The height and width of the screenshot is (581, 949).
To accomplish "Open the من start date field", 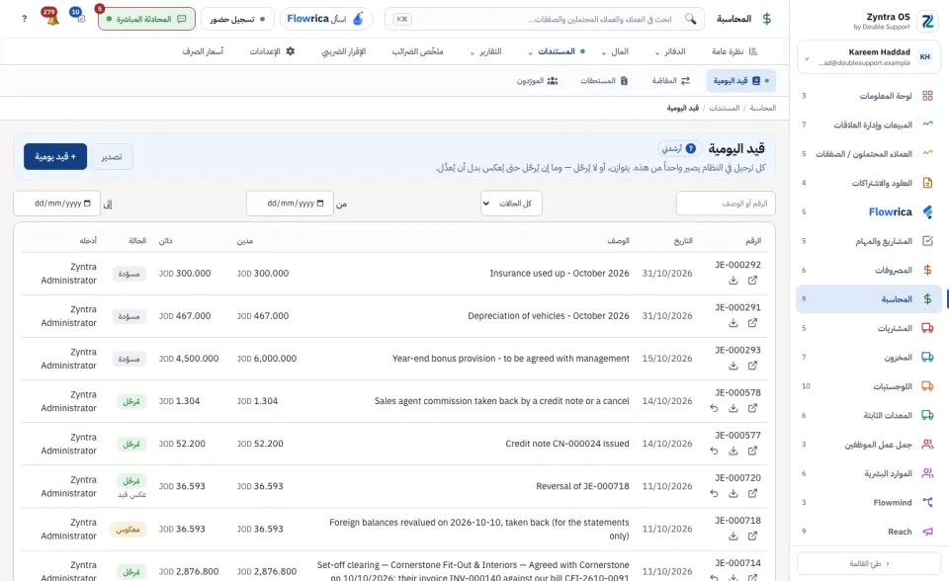I will (290, 204).
